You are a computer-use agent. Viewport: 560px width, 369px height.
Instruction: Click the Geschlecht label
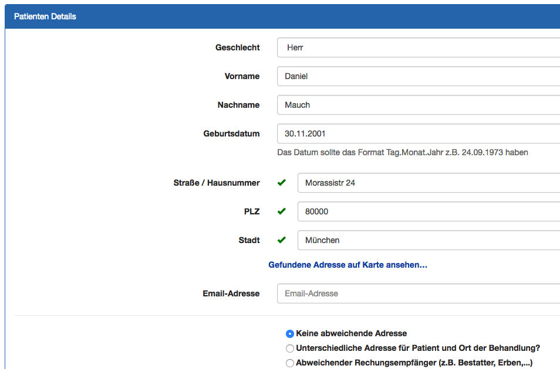point(237,47)
